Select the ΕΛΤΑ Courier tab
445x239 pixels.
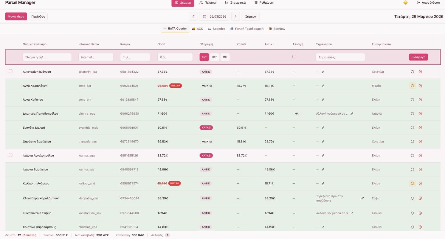point(175,29)
